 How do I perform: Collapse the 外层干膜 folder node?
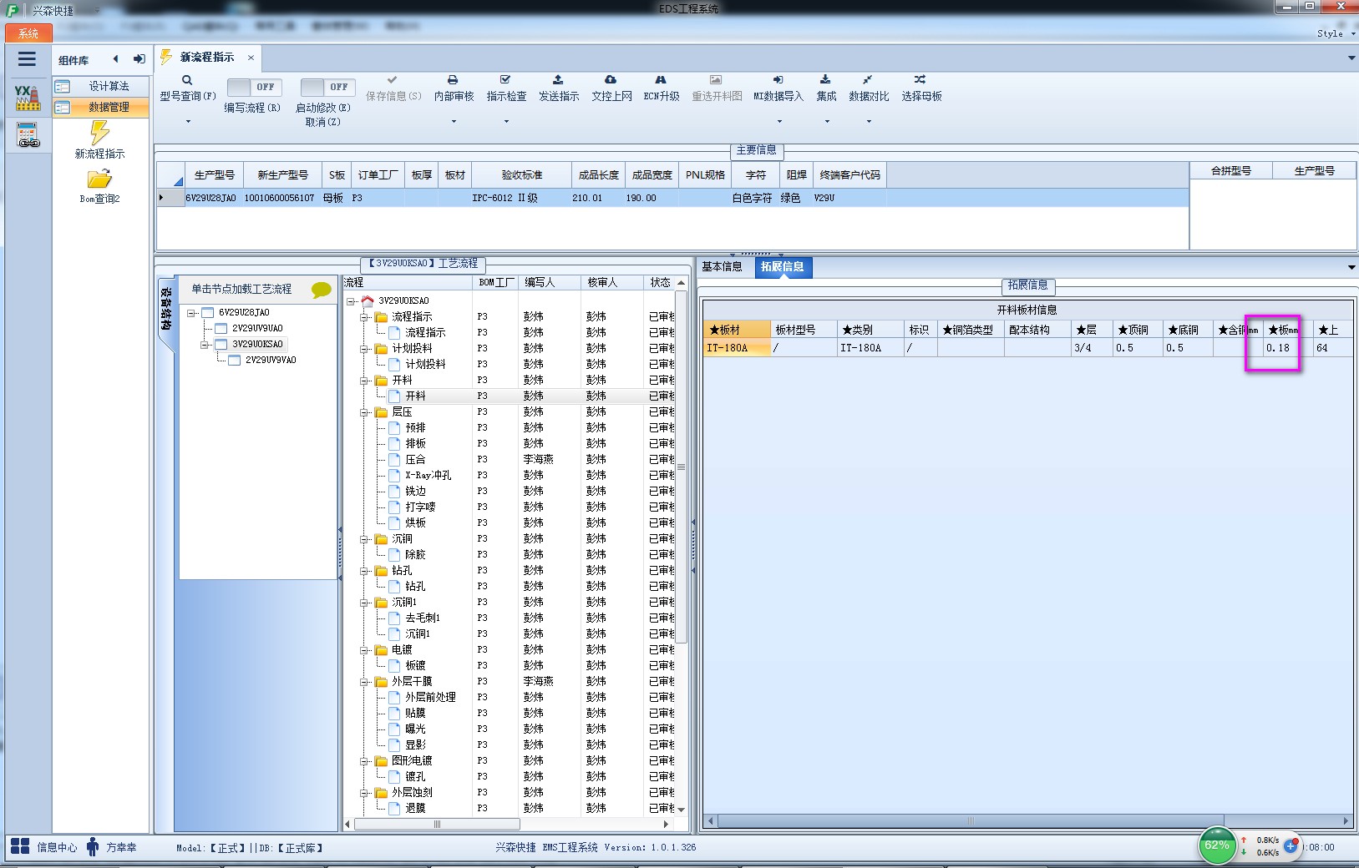tap(364, 682)
